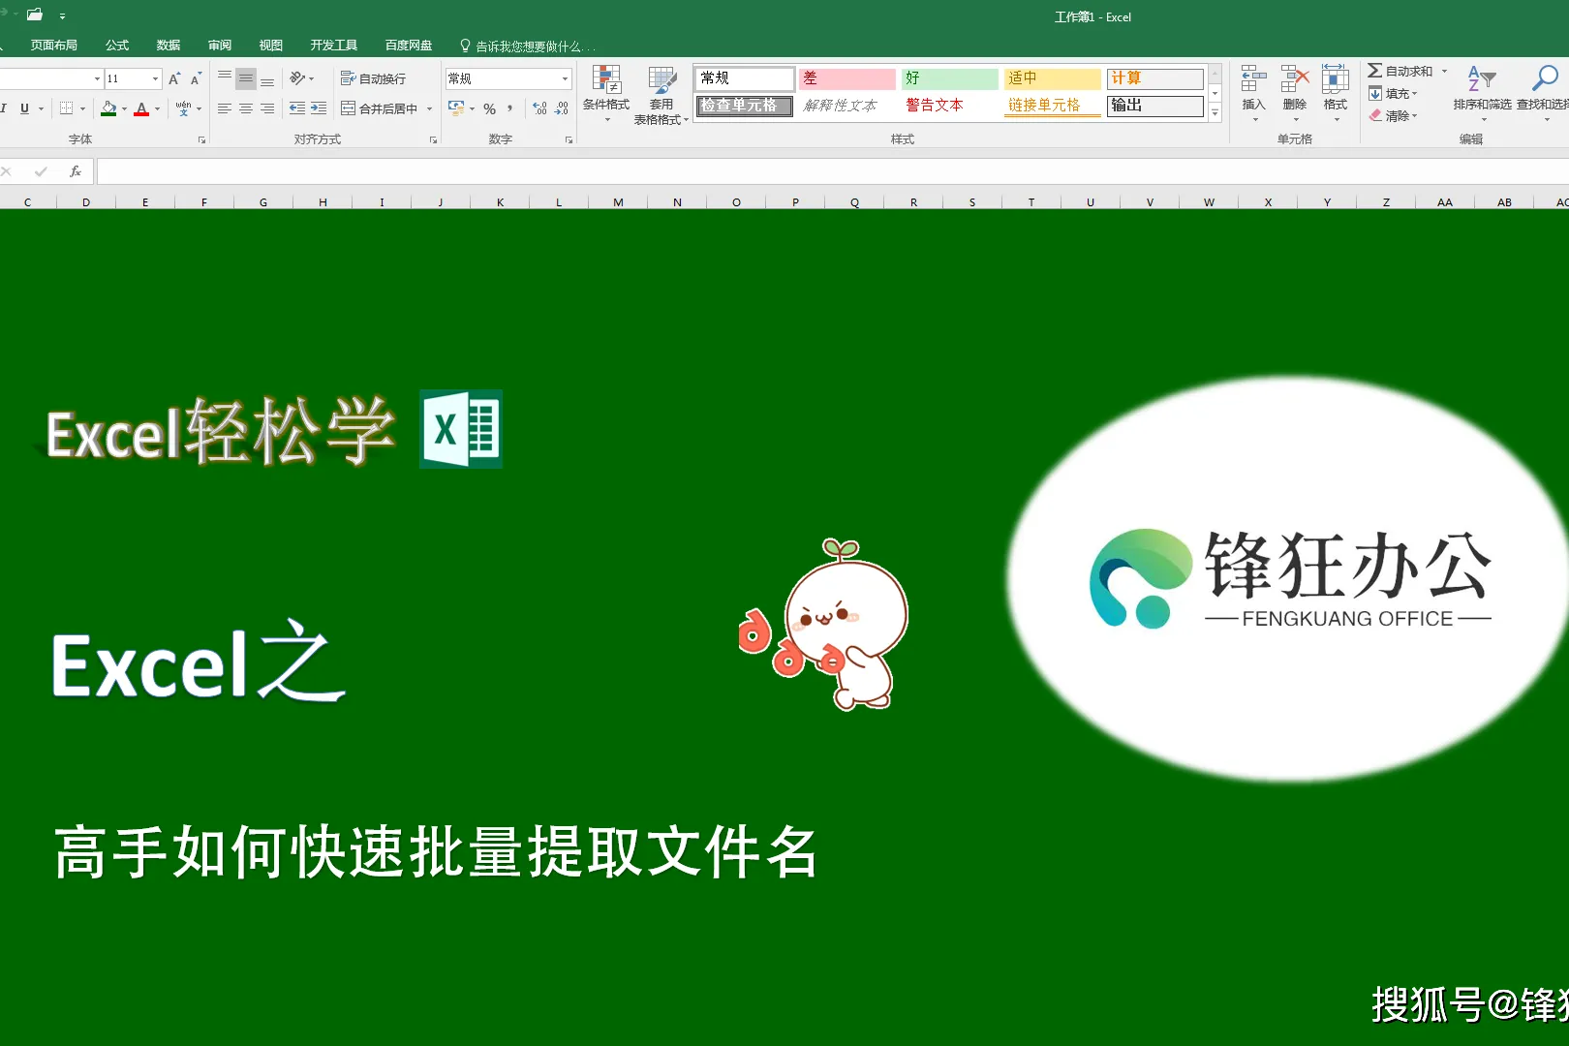Click the wén phonetic guide icon

point(183,108)
